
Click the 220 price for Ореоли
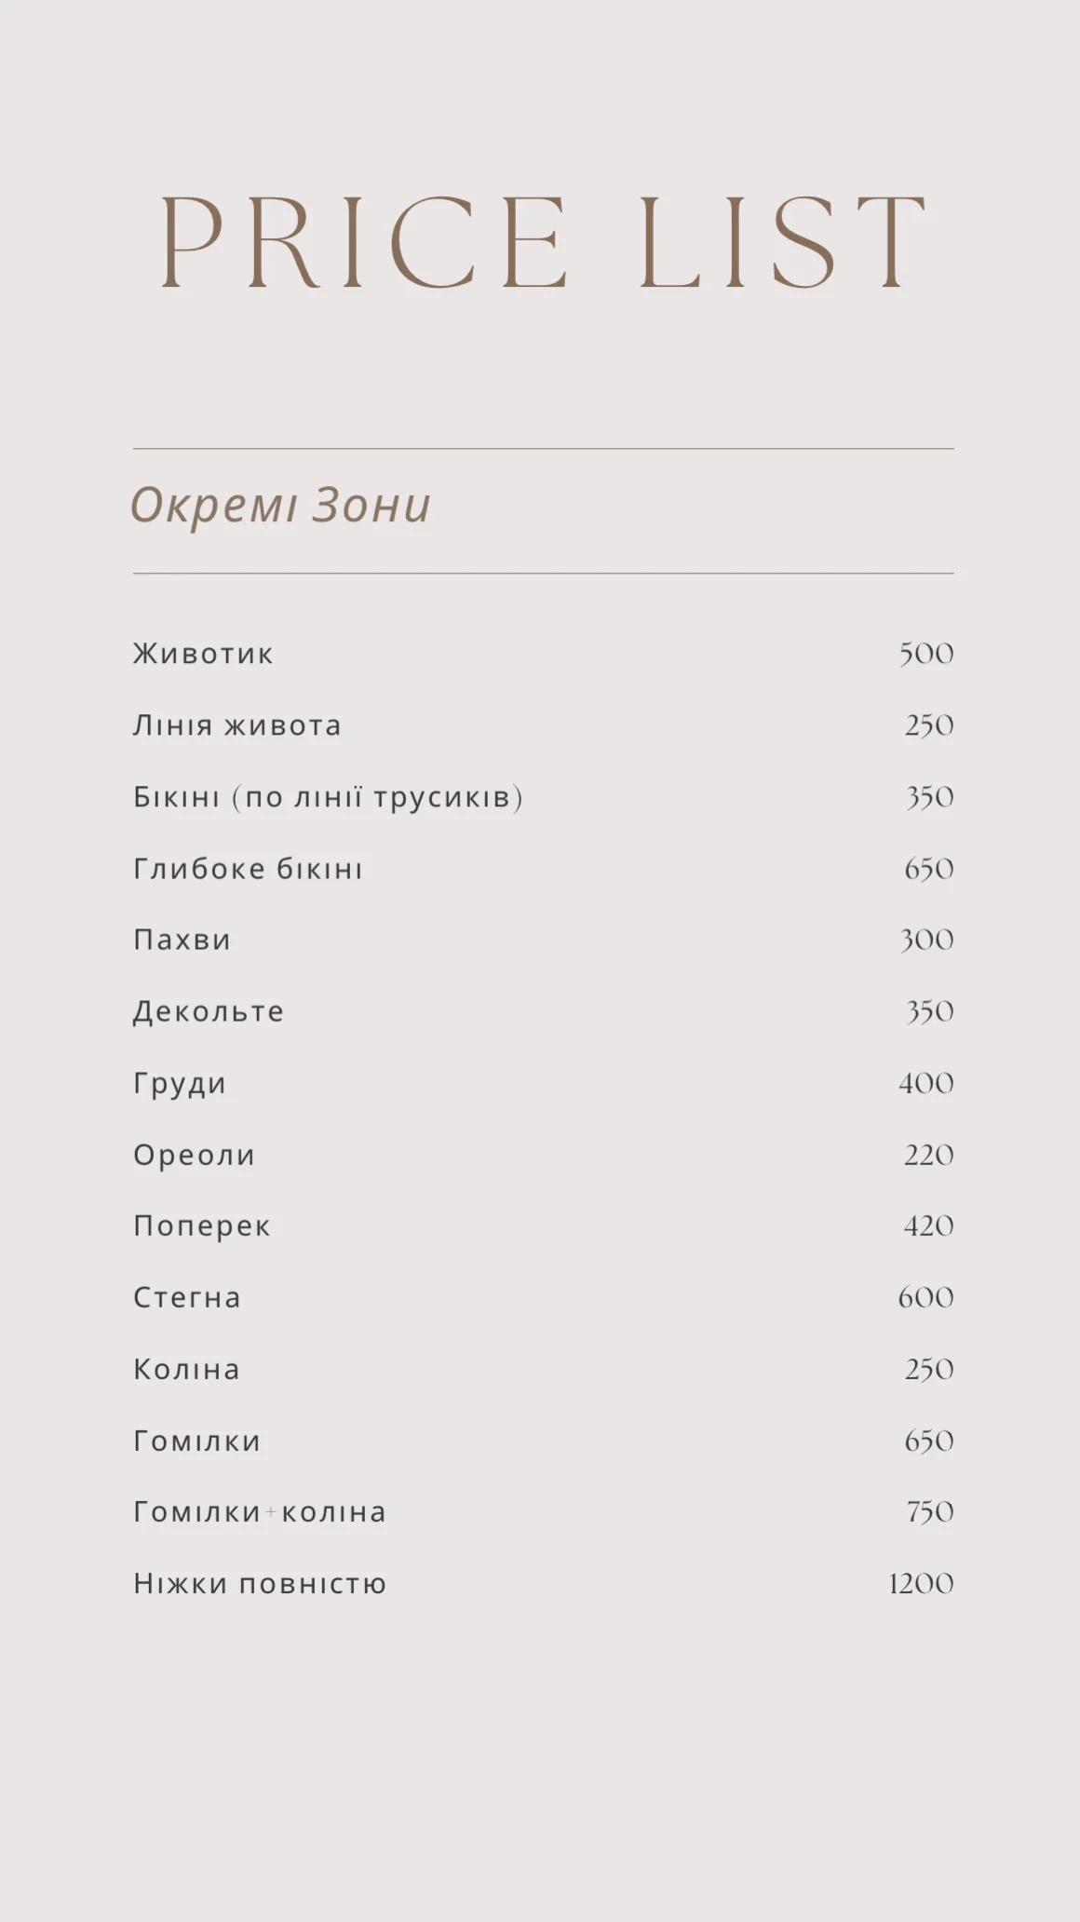929,1156
